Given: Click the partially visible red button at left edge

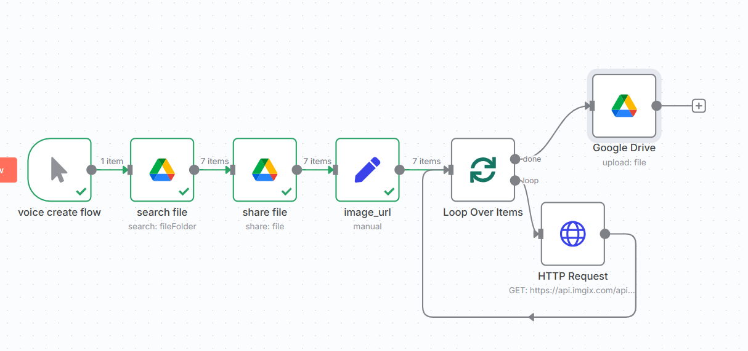Looking at the screenshot, I should (8, 170).
